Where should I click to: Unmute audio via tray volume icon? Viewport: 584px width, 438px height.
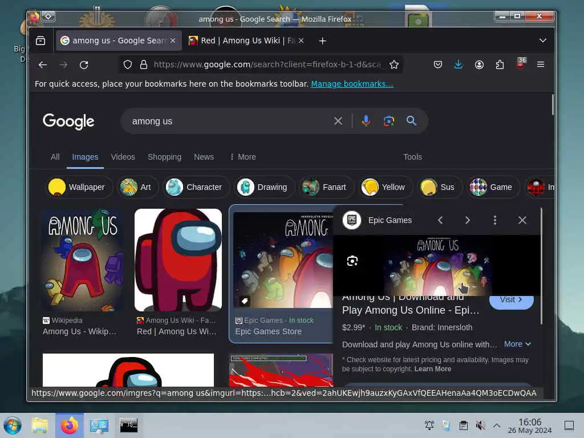480,425
